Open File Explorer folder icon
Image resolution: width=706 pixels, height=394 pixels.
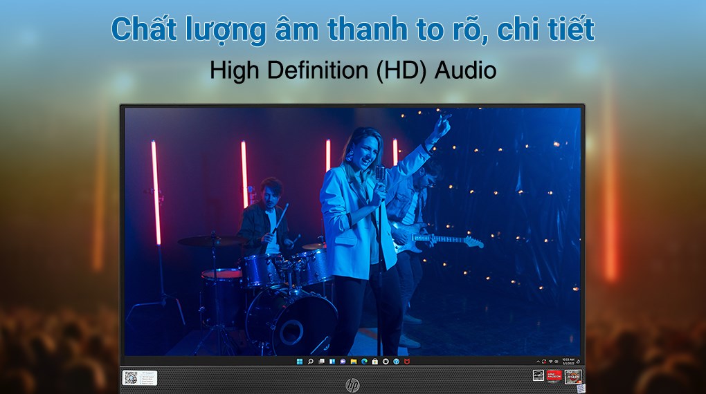point(354,362)
